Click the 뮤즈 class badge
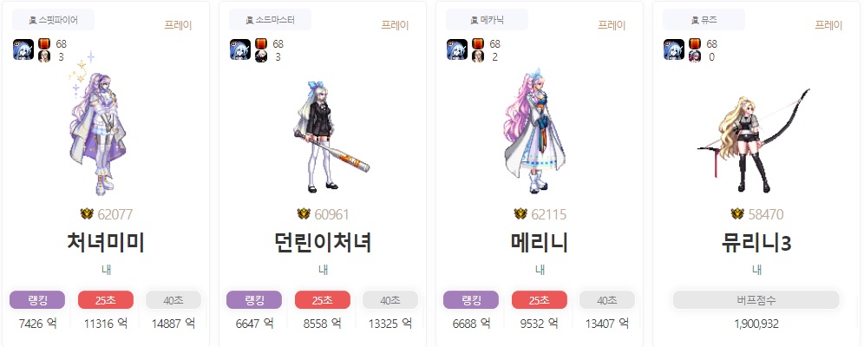The width and height of the screenshot is (864, 347). pyautogui.click(x=704, y=20)
